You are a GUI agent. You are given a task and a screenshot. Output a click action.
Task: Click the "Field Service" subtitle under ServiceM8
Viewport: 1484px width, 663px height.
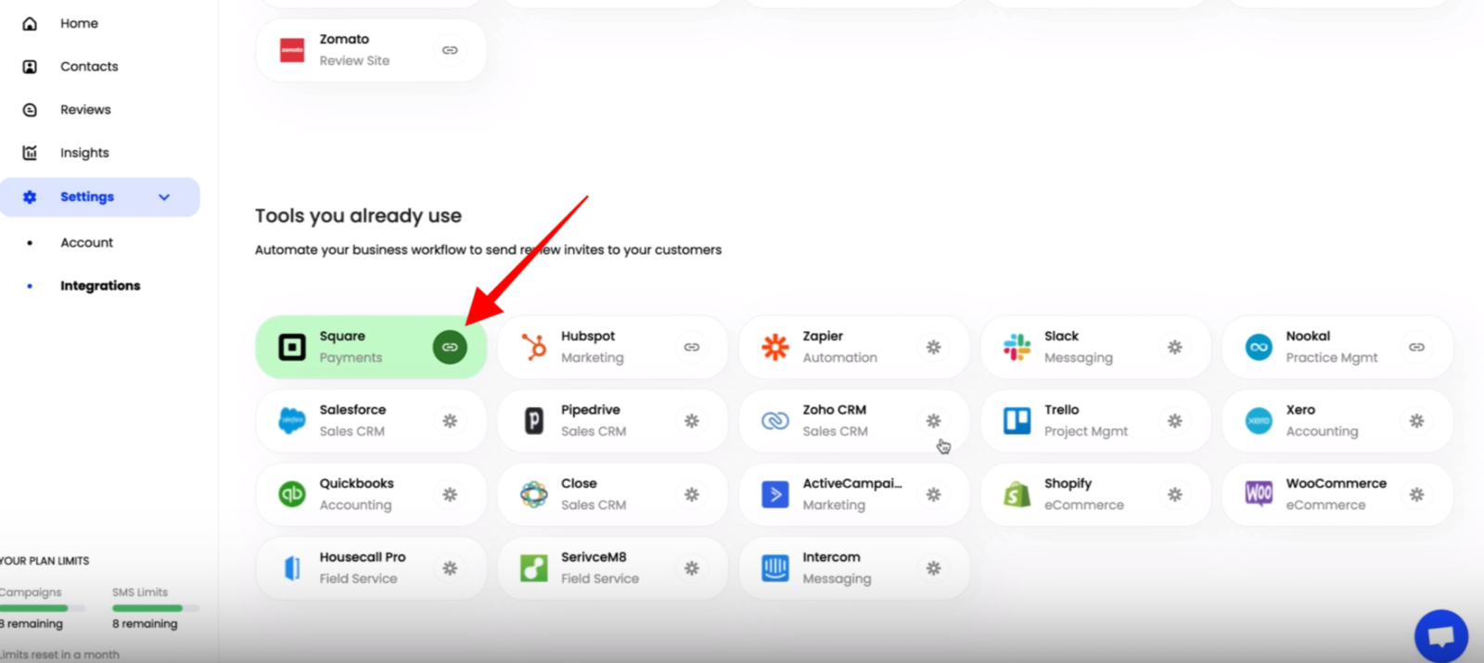coord(600,579)
